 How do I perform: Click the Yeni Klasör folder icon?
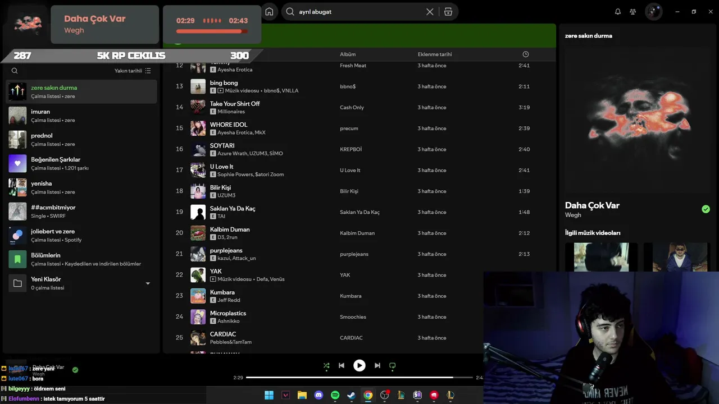pos(17,283)
